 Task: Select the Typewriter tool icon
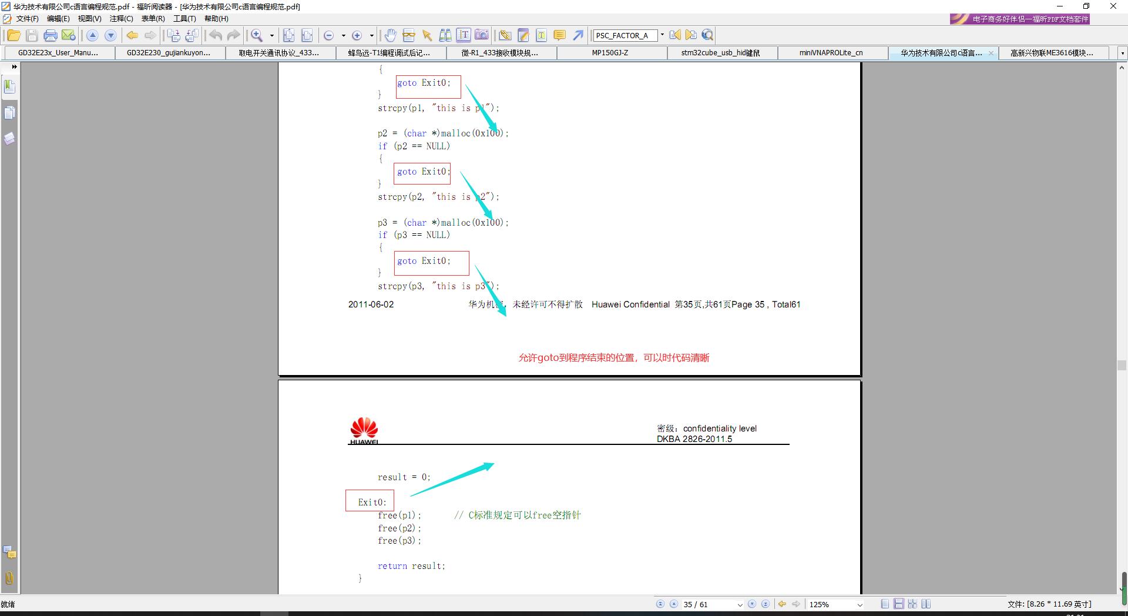pos(541,35)
